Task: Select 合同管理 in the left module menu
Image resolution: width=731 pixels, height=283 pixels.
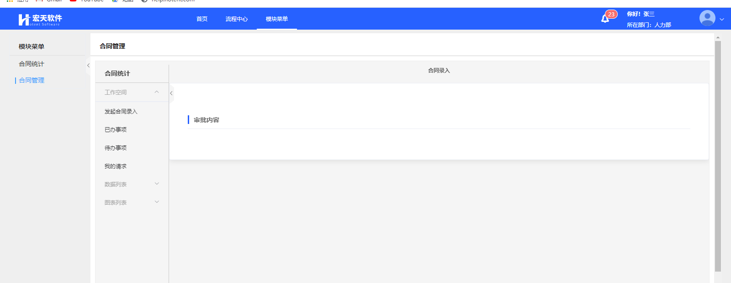Action: point(32,80)
